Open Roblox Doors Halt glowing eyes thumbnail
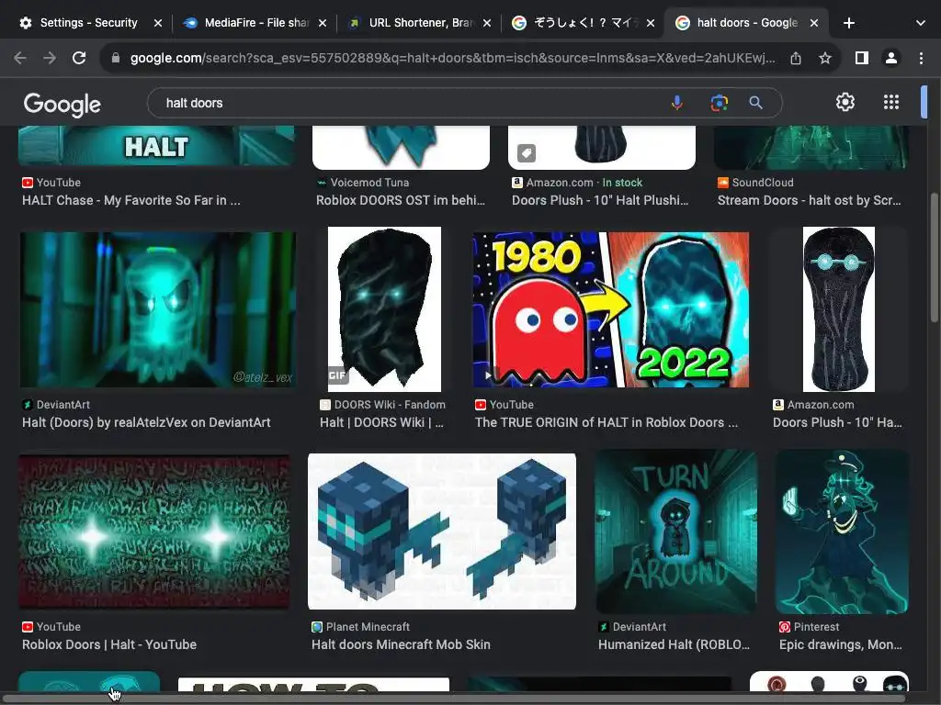 (154, 532)
